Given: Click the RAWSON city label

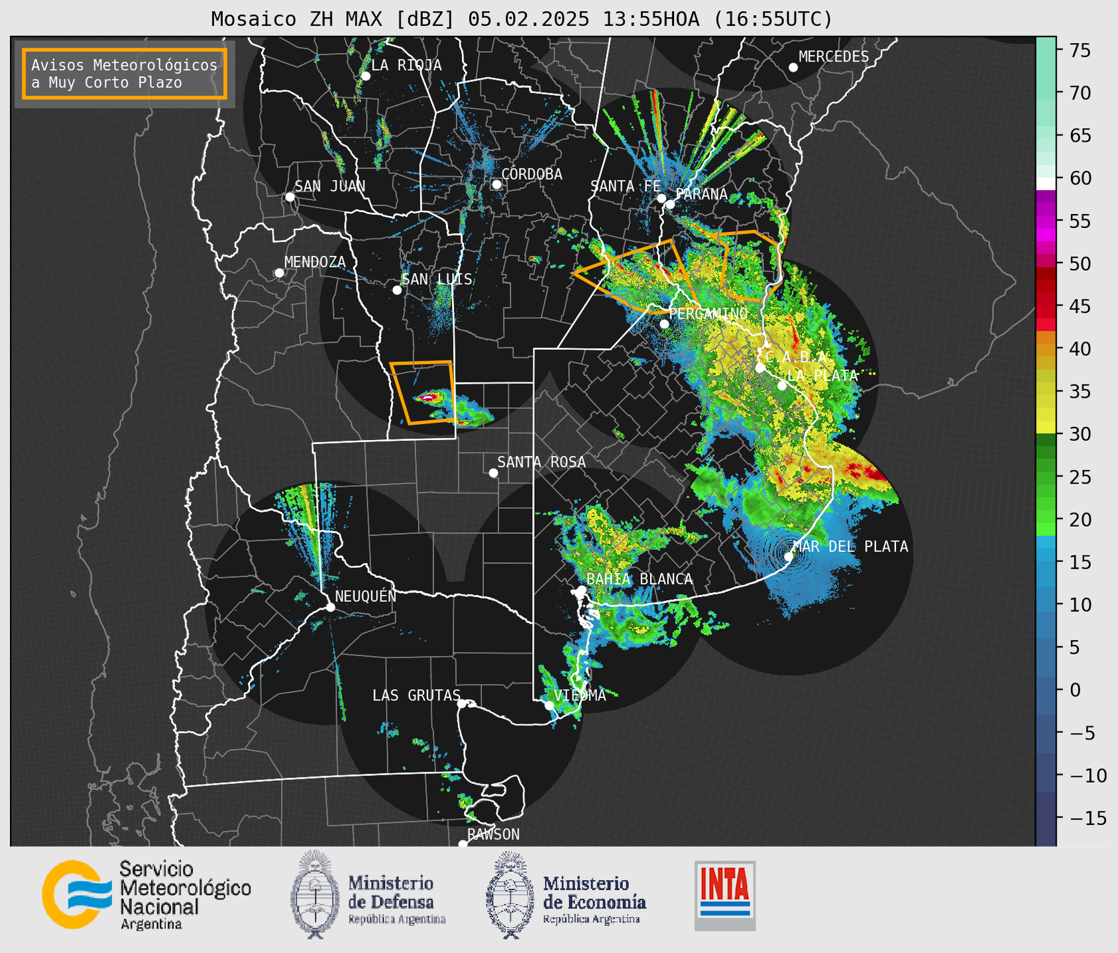Looking at the screenshot, I should point(493,834).
